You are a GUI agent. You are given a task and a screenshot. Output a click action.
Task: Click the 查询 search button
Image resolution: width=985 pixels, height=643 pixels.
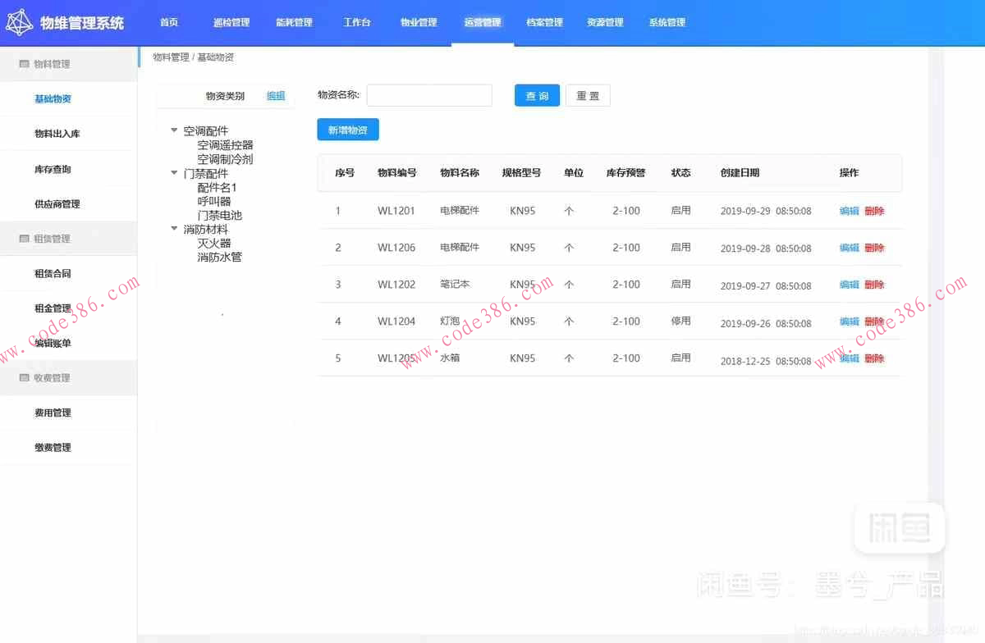pos(537,95)
